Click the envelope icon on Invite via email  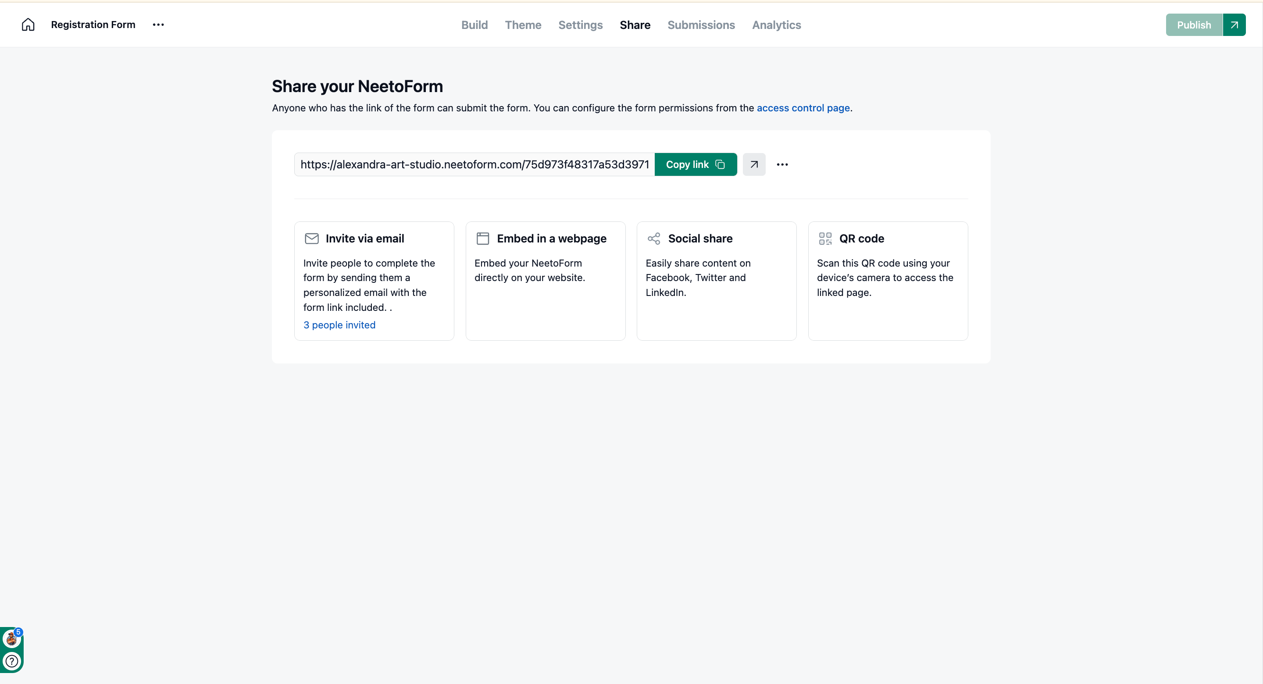click(311, 238)
